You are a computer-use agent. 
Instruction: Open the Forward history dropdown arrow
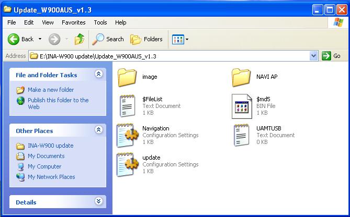(66, 39)
